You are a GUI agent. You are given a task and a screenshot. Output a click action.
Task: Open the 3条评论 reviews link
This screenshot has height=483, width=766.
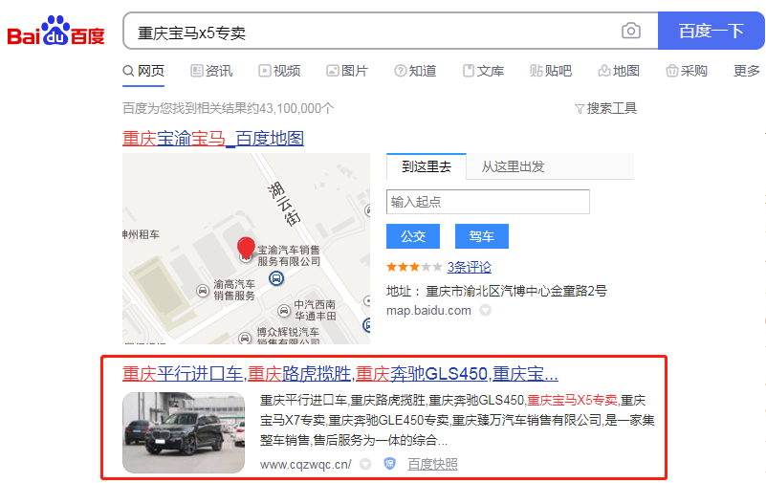point(469,267)
